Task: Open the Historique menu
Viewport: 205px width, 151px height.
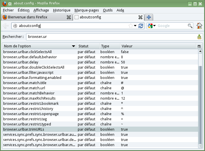Action: pyautogui.click(x=62, y=10)
